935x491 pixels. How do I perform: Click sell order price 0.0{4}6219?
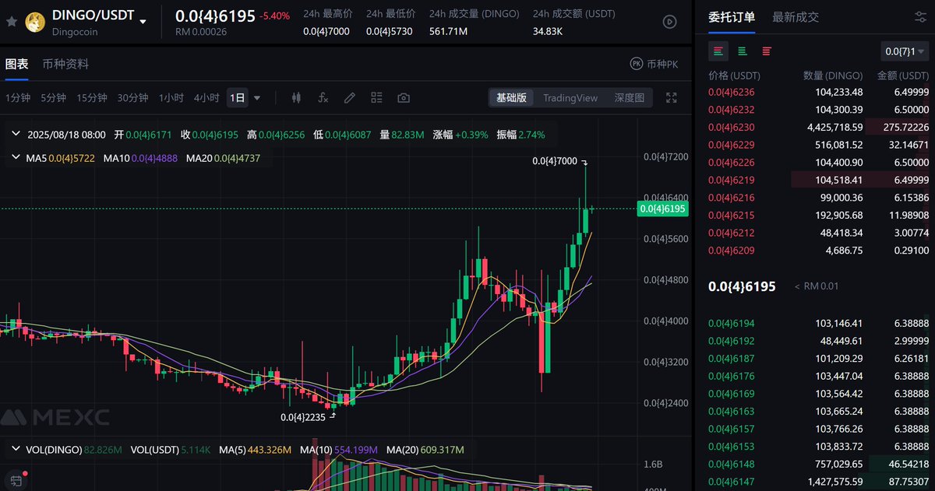(x=731, y=180)
